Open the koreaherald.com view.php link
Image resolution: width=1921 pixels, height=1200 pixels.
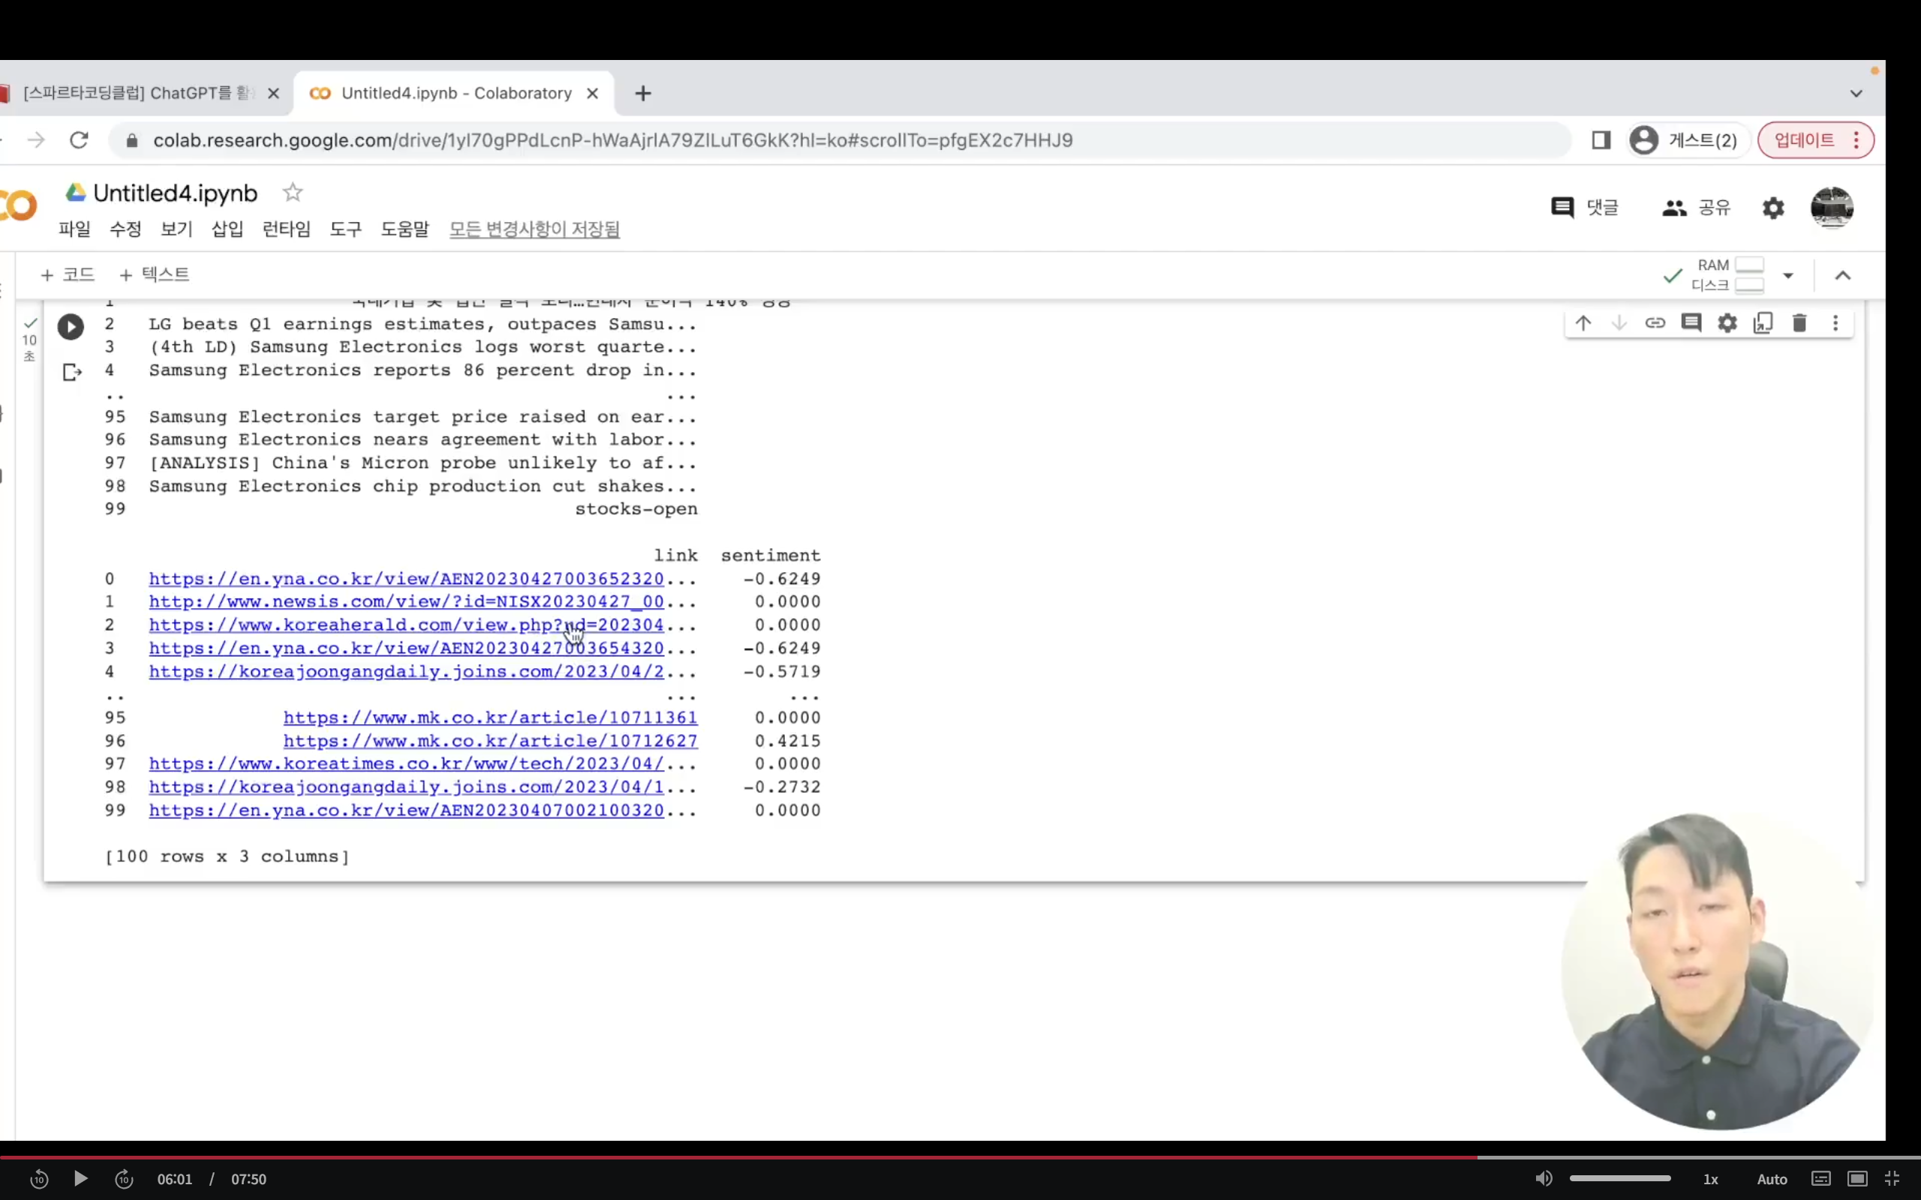click(407, 625)
